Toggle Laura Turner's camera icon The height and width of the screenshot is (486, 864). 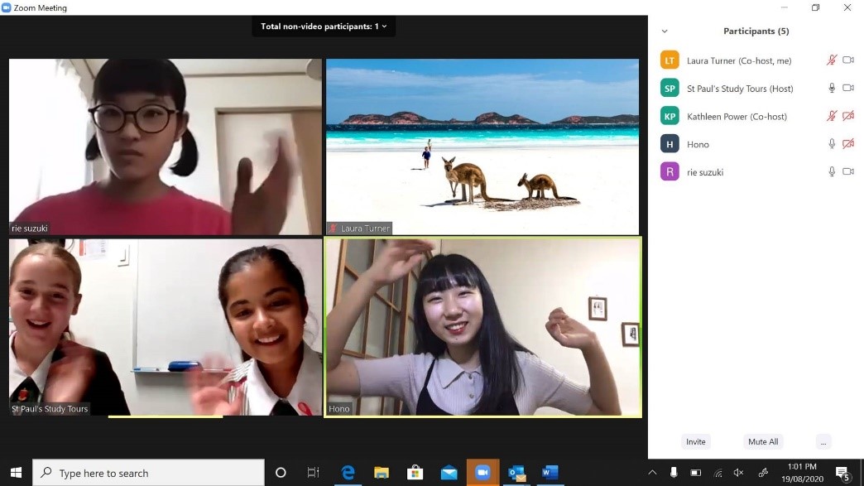[x=848, y=60]
